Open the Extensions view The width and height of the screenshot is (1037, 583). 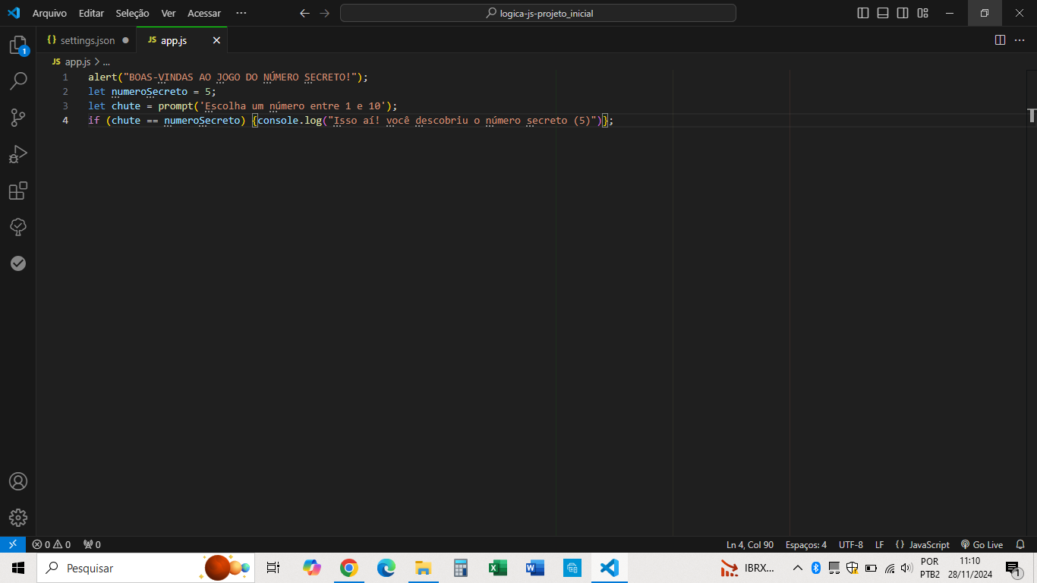pyautogui.click(x=18, y=191)
